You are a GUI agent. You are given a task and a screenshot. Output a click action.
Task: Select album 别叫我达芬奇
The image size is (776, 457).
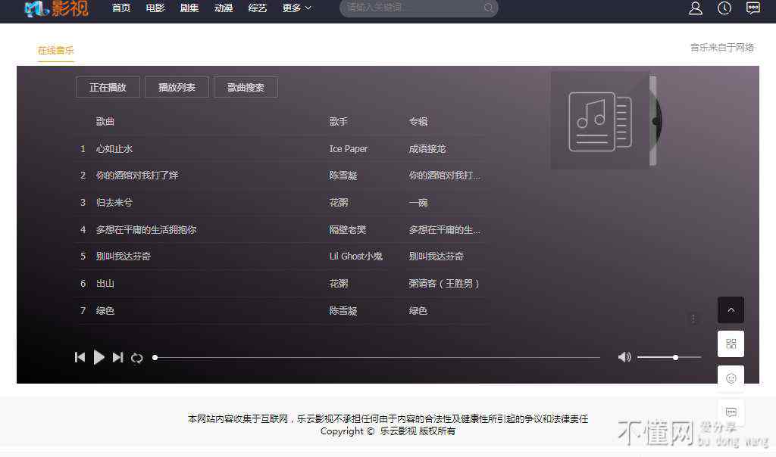tap(436, 256)
